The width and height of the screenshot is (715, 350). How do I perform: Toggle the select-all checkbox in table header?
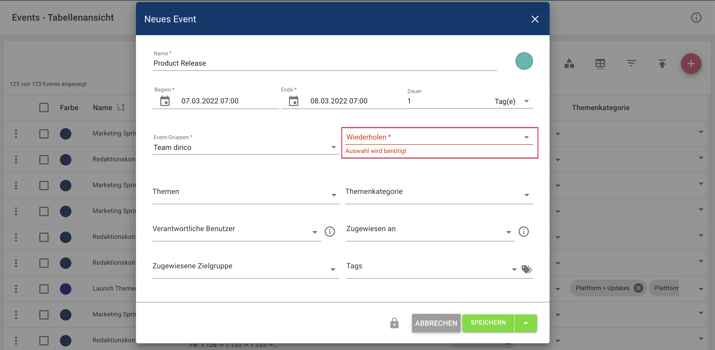pyautogui.click(x=44, y=108)
